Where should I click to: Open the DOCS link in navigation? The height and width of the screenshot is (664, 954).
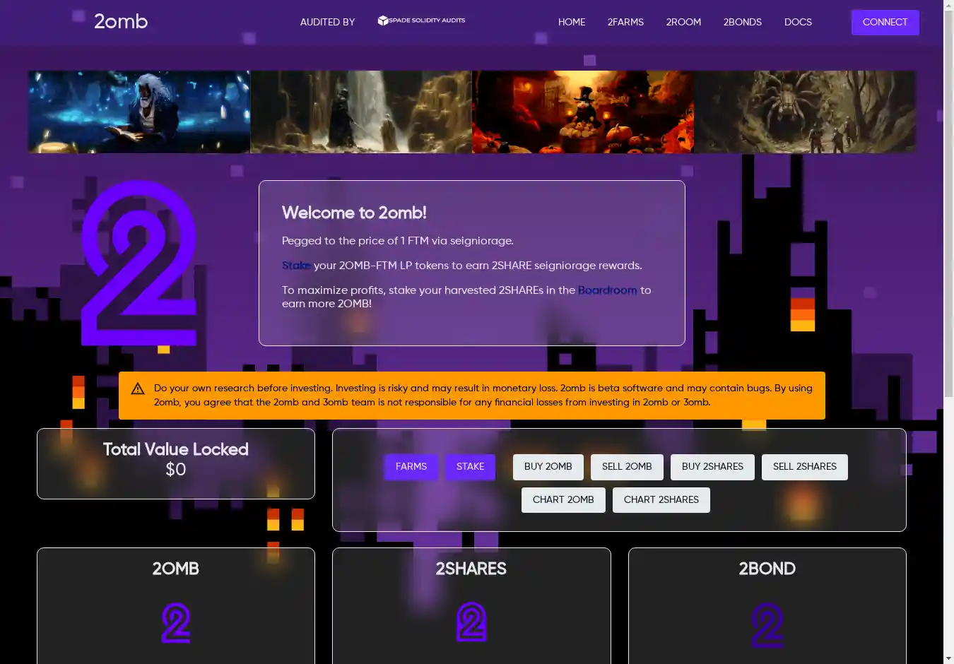[798, 22]
